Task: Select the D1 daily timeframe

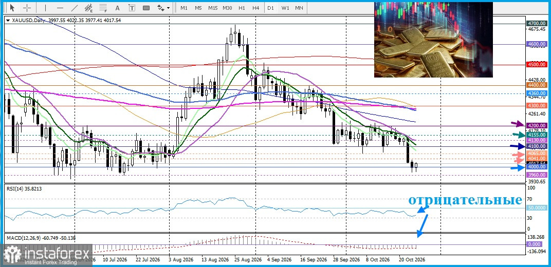Action: pyautogui.click(x=270, y=8)
